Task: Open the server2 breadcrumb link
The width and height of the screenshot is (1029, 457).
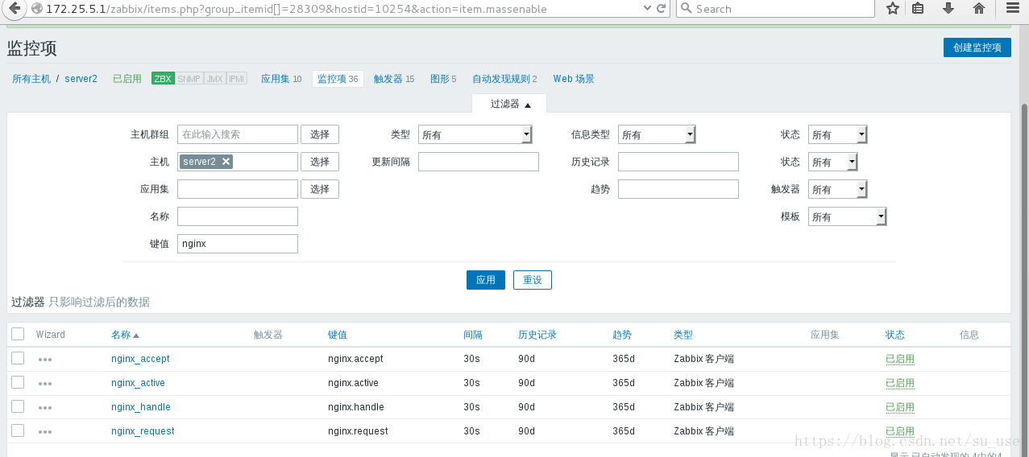Action: coord(81,79)
